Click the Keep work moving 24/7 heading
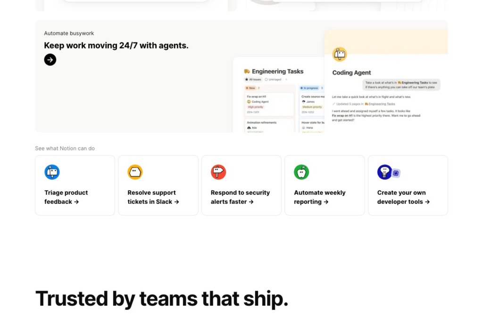The image size is (483, 317). [x=116, y=46]
